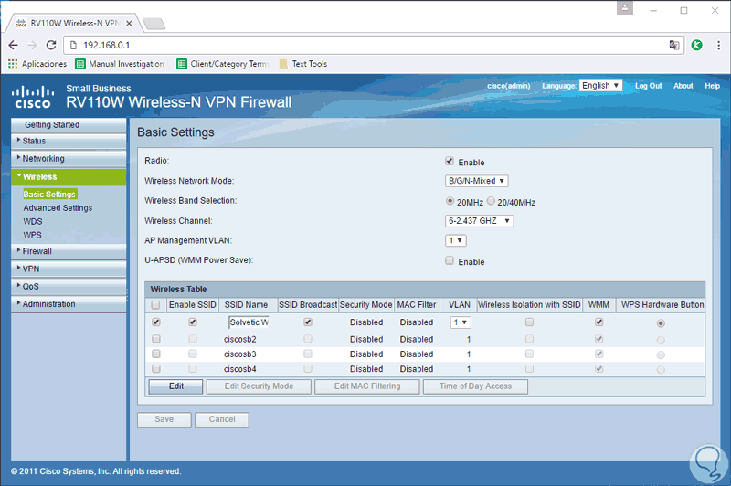Open WPS wireless page
The image size is (731, 486).
point(33,235)
